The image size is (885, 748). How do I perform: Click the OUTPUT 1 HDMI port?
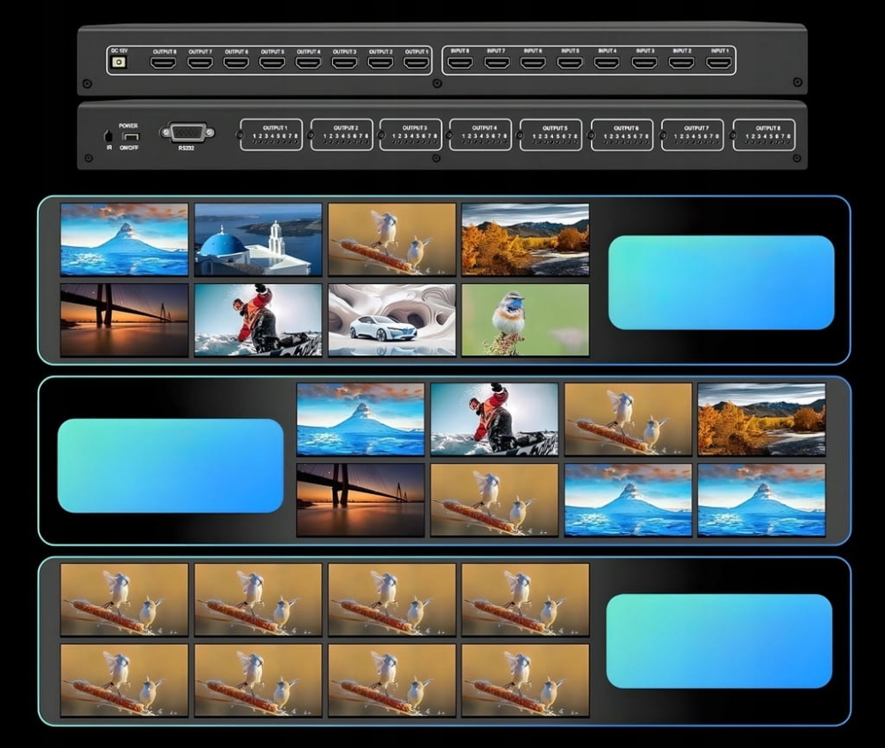click(416, 63)
